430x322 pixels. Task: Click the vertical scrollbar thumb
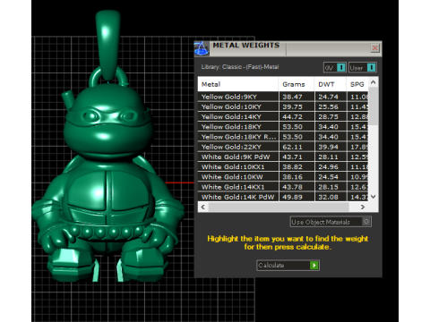click(374, 106)
